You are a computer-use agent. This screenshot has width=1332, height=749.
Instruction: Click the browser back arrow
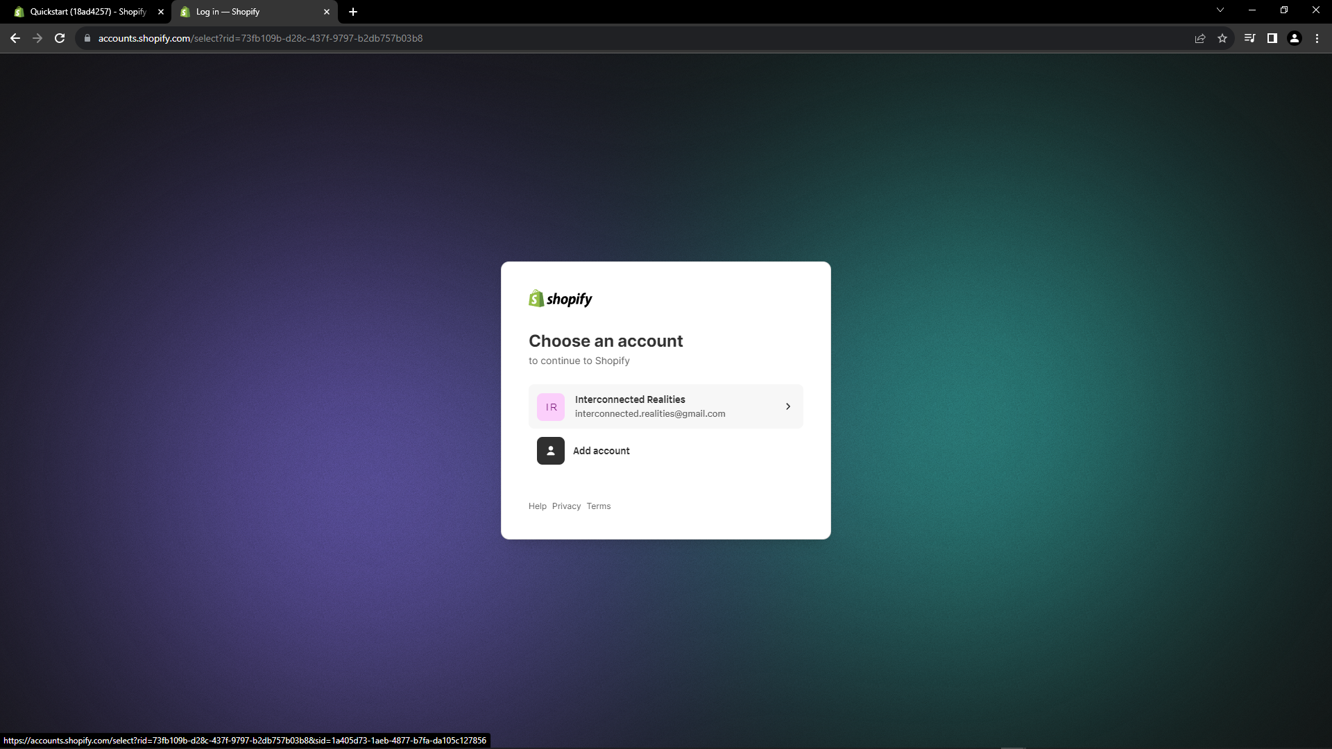[15, 38]
